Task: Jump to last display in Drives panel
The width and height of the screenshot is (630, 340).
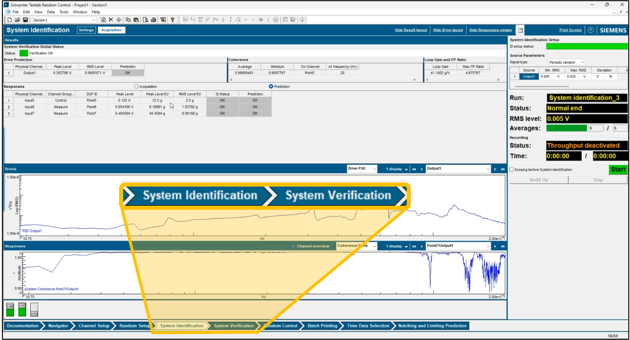Action: pyautogui.click(x=502, y=169)
